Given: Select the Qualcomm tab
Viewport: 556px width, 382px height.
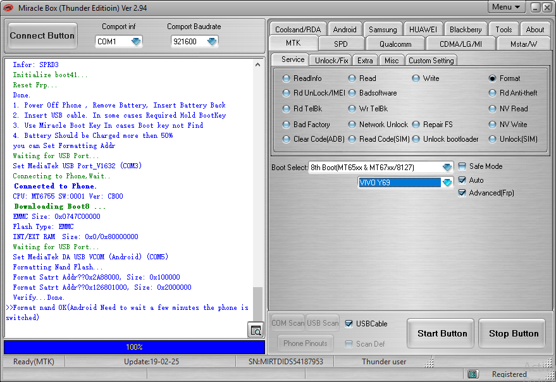Looking at the screenshot, I should coord(395,44).
